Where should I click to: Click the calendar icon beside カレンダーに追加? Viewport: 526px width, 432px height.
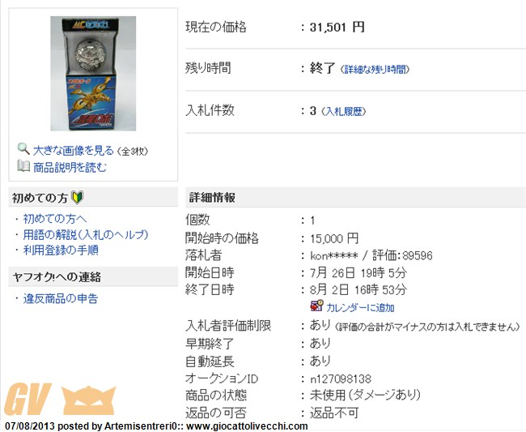pos(316,306)
